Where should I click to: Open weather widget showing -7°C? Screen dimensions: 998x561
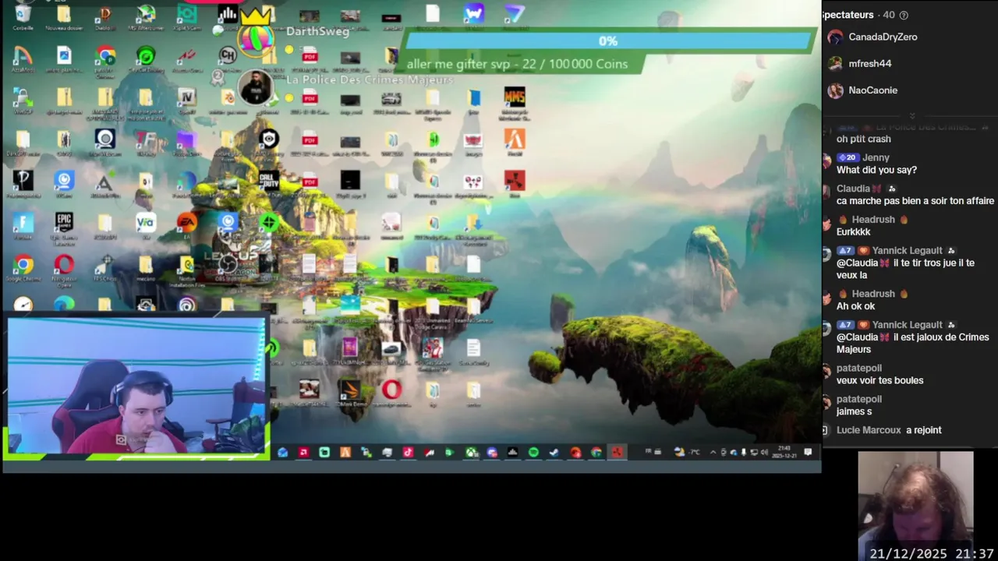point(687,452)
